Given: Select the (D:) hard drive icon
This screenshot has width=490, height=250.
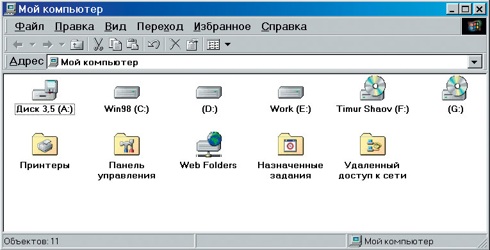Looking at the screenshot, I should pos(209,92).
